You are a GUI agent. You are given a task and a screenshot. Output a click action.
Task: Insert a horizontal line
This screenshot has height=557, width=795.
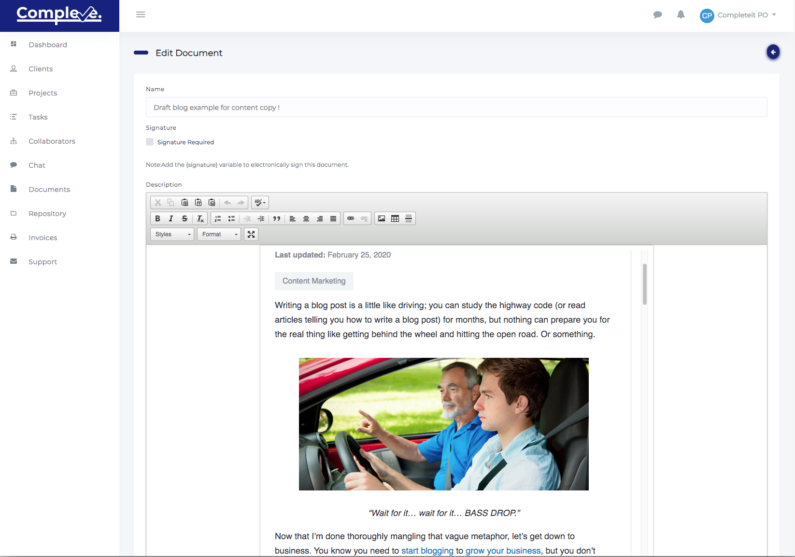click(x=409, y=218)
